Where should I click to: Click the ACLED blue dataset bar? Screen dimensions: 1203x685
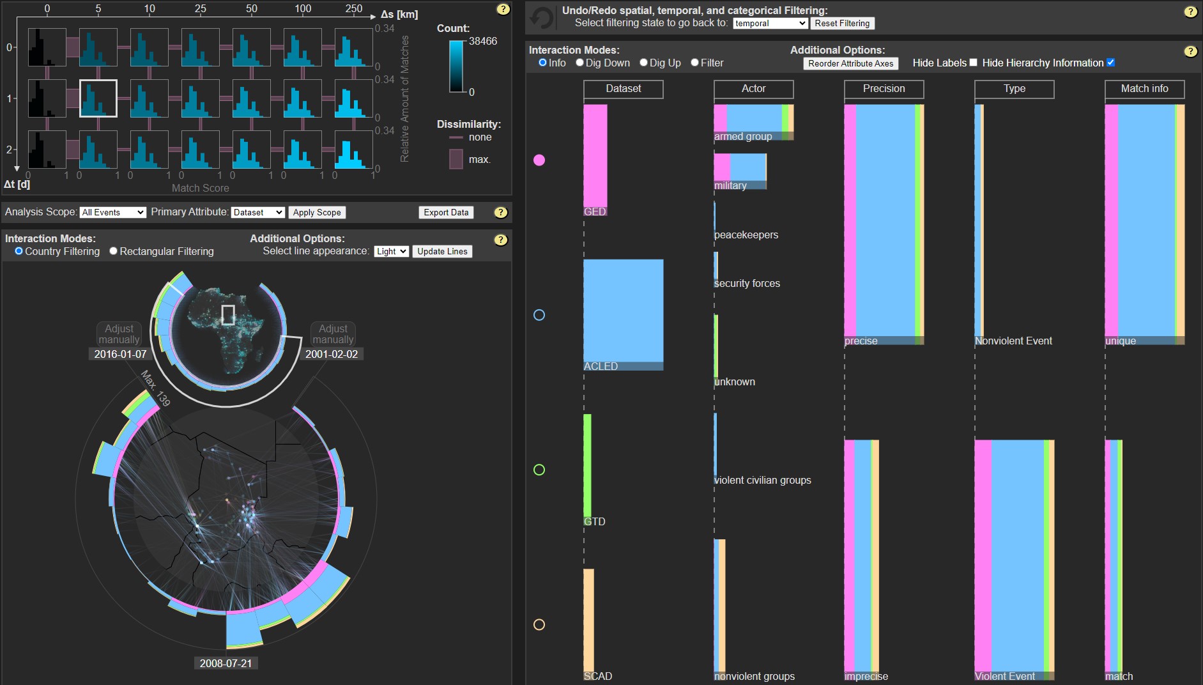click(624, 315)
